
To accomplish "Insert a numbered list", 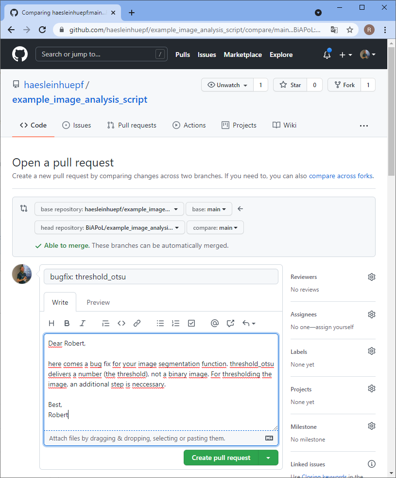I will 176,323.
